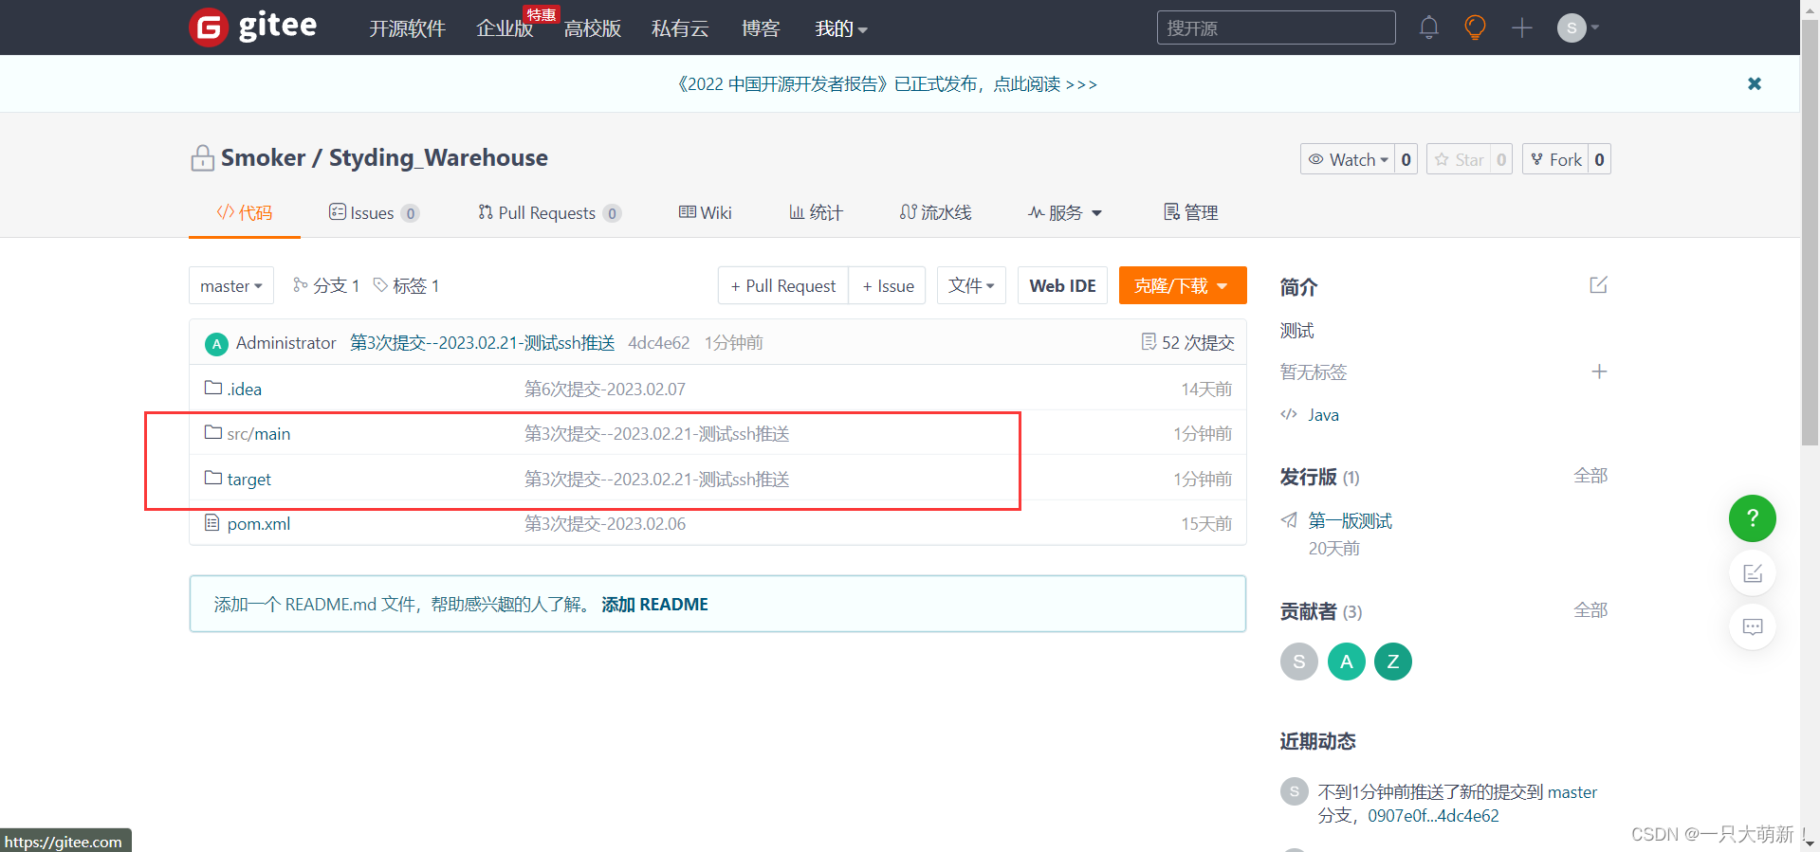1820x852 pixels.
Task: Click the .idea folder icon
Action: (213, 388)
